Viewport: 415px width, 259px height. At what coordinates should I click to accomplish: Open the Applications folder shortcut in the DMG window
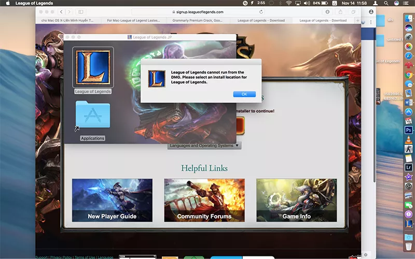93,115
